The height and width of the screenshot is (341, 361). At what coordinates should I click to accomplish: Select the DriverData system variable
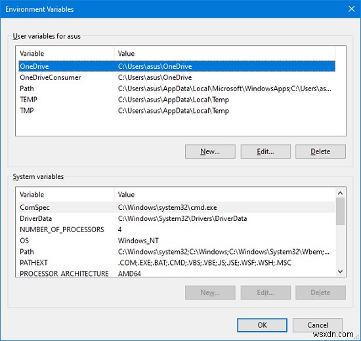[177, 218]
